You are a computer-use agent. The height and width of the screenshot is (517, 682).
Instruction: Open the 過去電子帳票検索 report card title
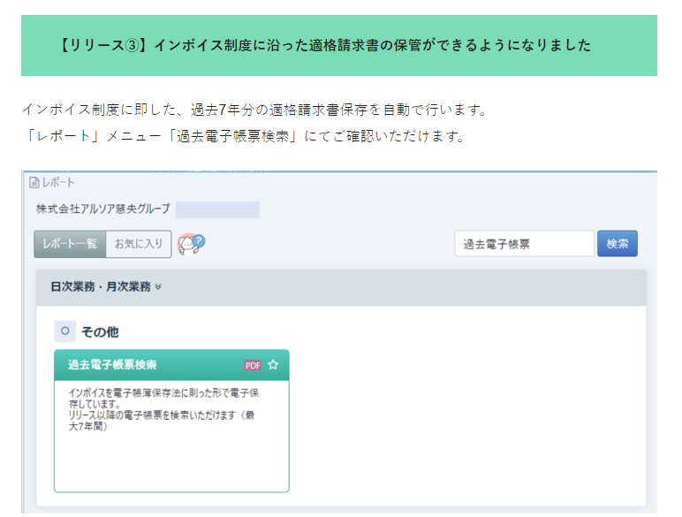click(112, 364)
